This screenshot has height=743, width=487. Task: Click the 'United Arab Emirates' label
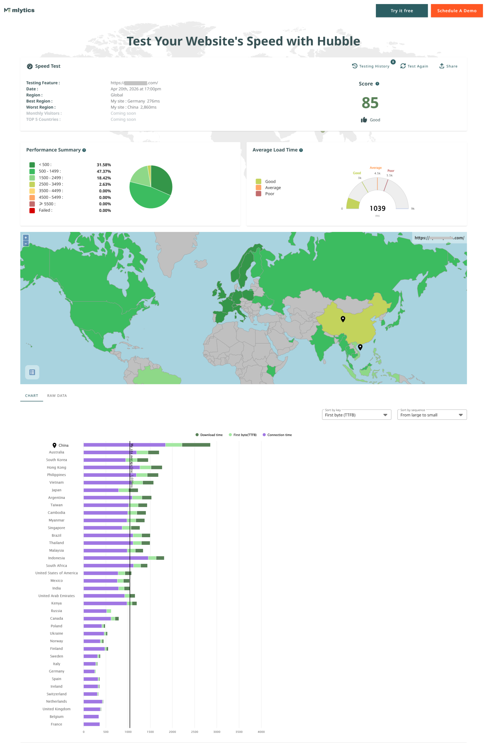click(57, 596)
